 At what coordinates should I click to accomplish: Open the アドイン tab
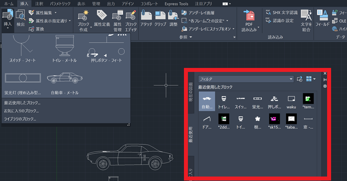pos(128,4)
